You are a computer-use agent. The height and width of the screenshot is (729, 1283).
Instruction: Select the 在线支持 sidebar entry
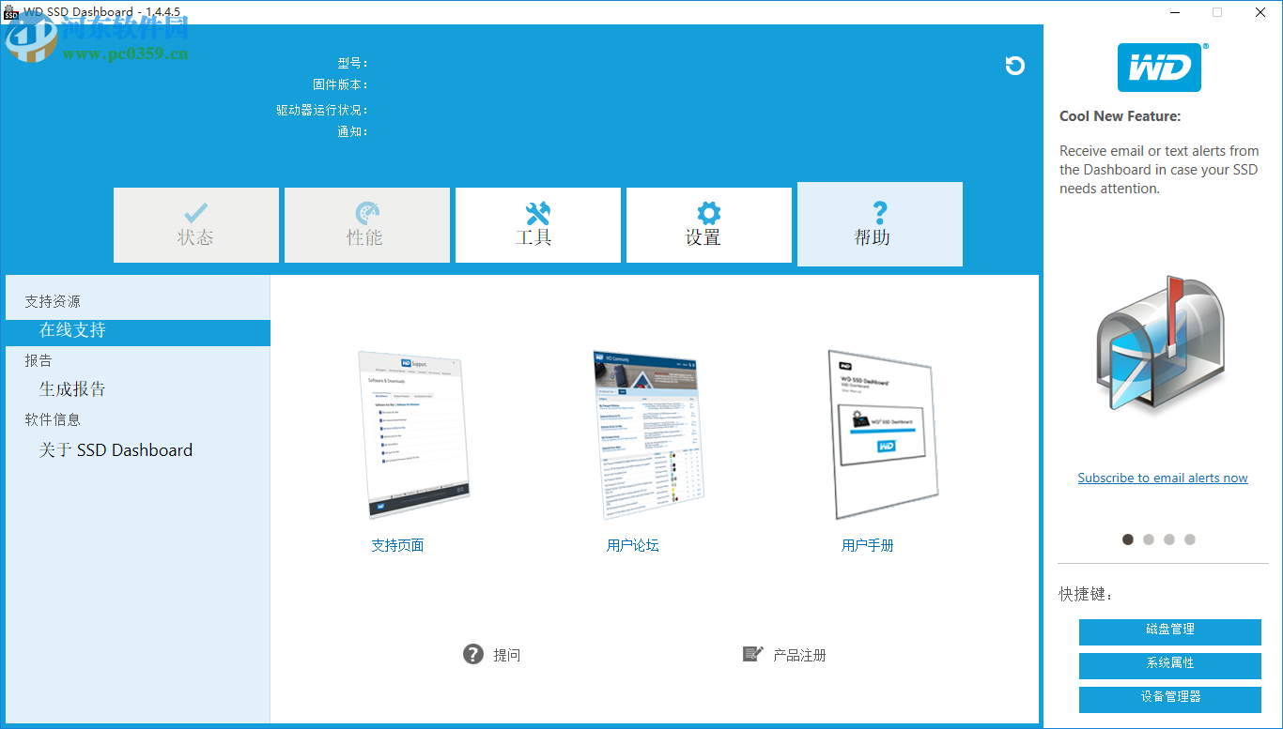click(70, 330)
